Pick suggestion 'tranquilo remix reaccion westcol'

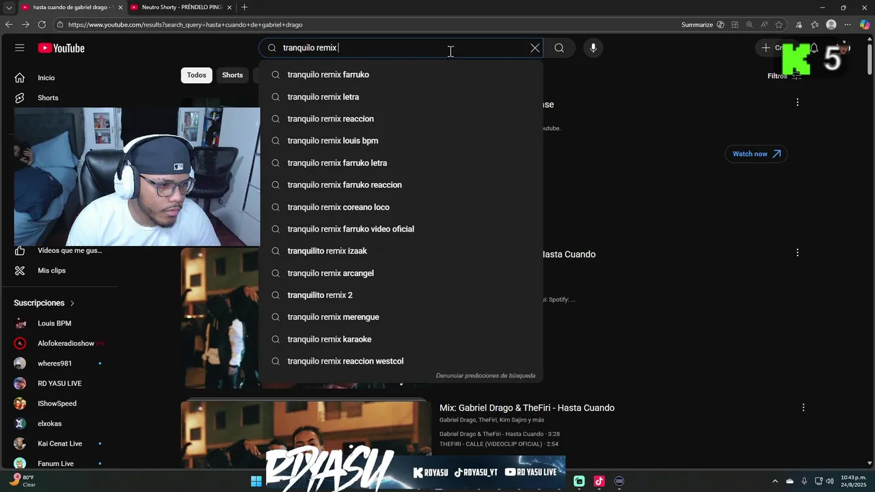[x=401, y=361]
